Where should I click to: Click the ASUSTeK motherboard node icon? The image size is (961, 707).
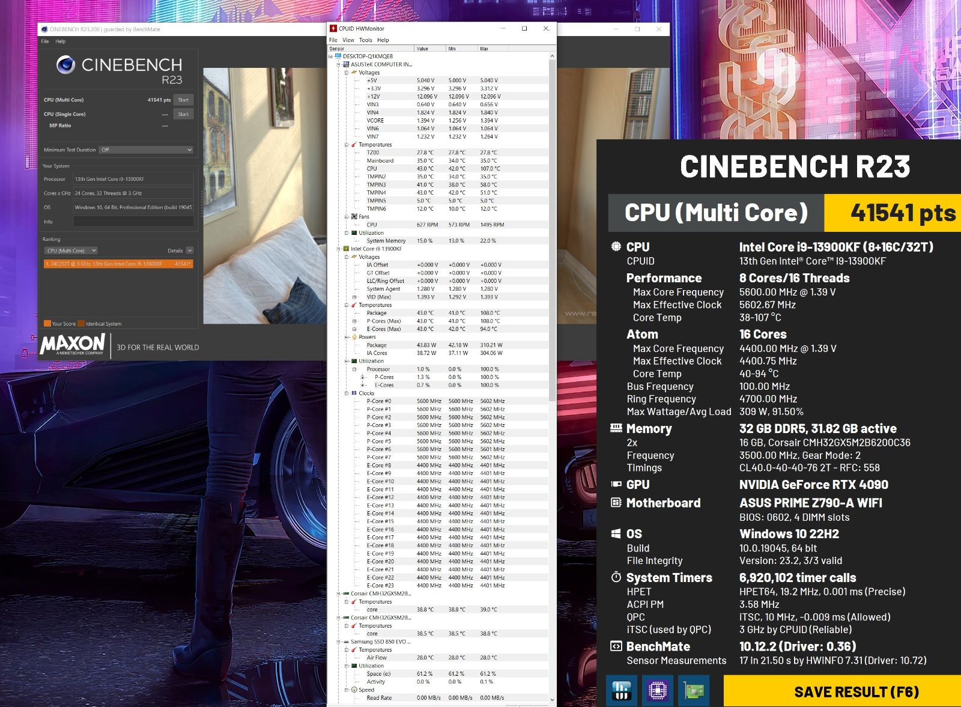(346, 64)
